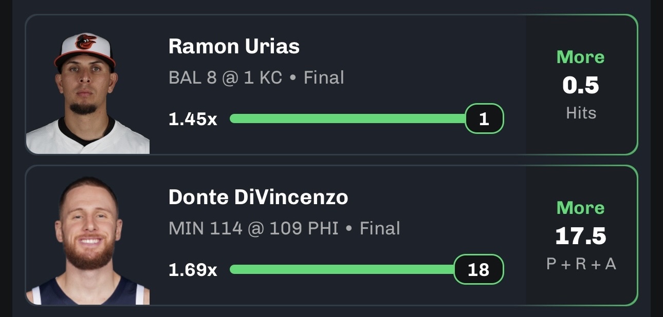View MIN 114 @ 109 PHI game details
663x317 pixels.
tap(284, 228)
